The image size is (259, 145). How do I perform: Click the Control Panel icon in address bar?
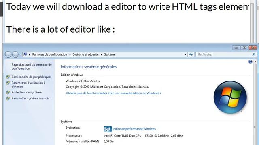(25, 54)
